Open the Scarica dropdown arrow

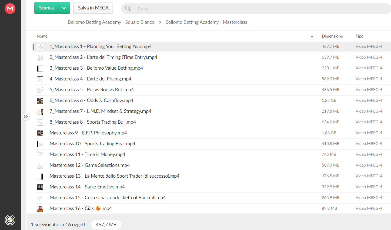[x=64, y=8]
